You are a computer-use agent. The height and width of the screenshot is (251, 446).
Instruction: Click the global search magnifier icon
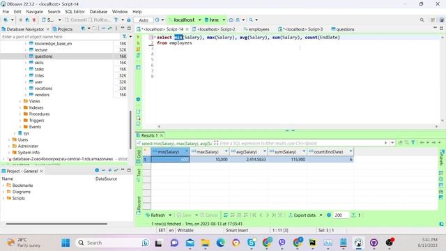pos(422,20)
